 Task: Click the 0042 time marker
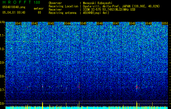(35, 23)
